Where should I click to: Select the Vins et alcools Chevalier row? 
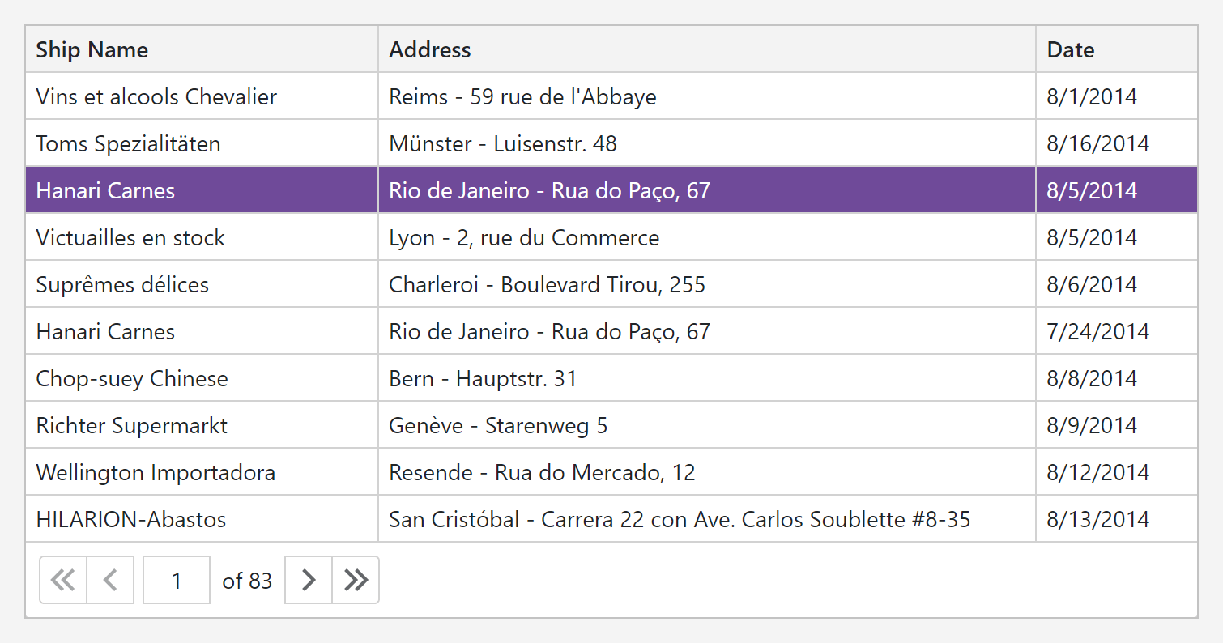156,97
